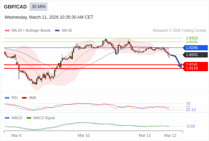
Task: Click the MACD Signal legend label
Action: coord(44,118)
